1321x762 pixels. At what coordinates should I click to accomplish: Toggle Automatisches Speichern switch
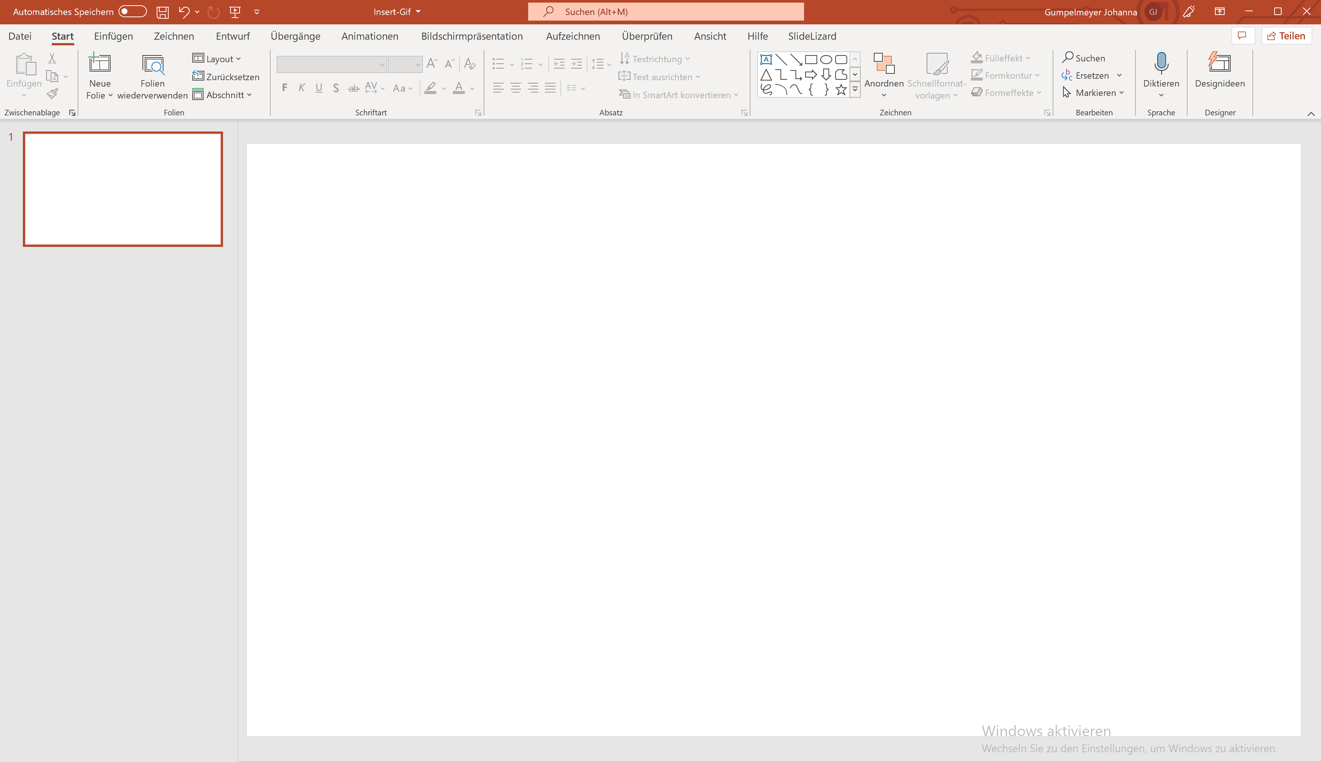point(132,12)
